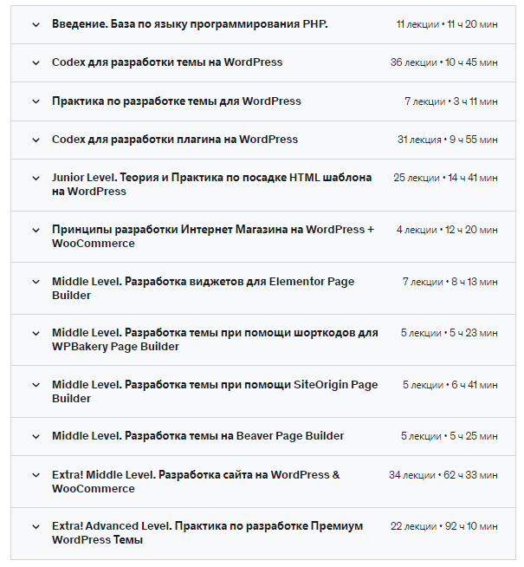Expand Elementor Page Builder section chevron
524x567 pixels.
click(x=36, y=282)
